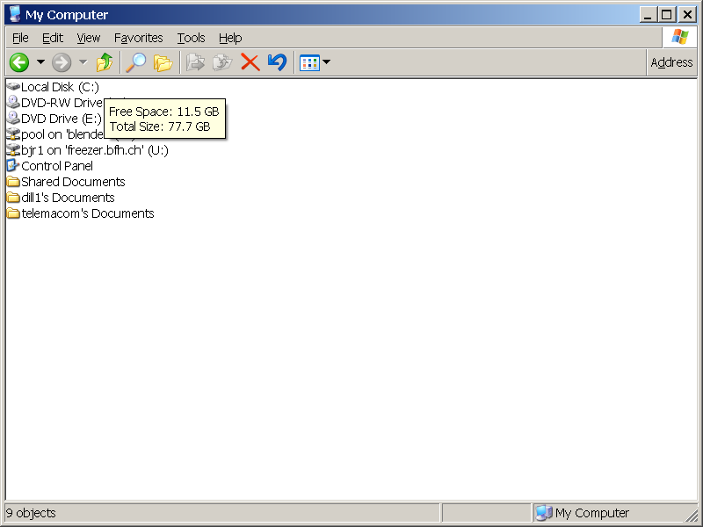Click the red Delete X icon

pyautogui.click(x=250, y=62)
